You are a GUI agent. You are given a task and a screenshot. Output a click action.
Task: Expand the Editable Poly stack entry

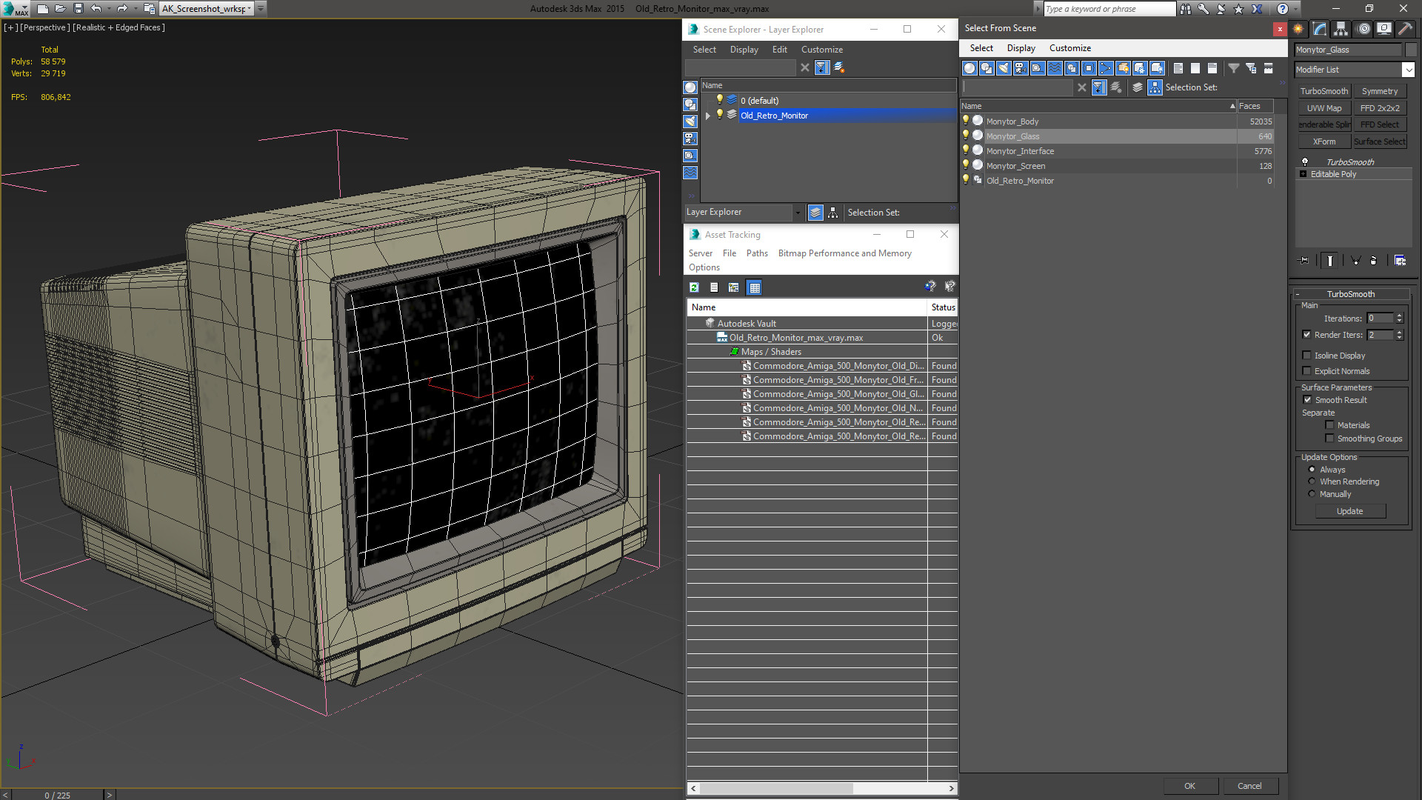click(1303, 174)
